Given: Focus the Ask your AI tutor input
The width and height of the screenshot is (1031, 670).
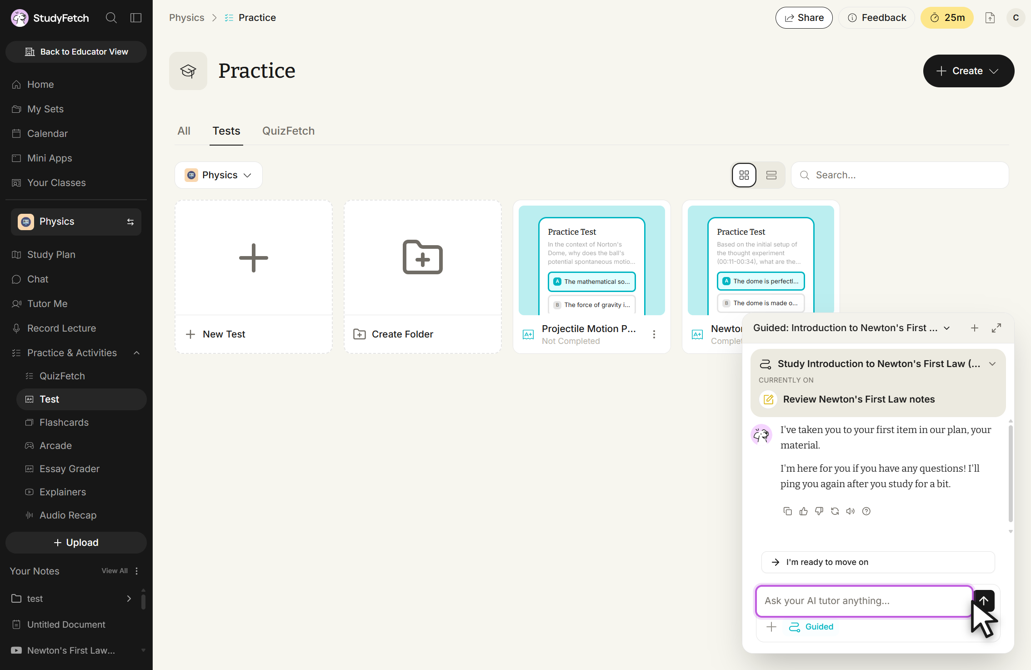Looking at the screenshot, I should [x=864, y=601].
